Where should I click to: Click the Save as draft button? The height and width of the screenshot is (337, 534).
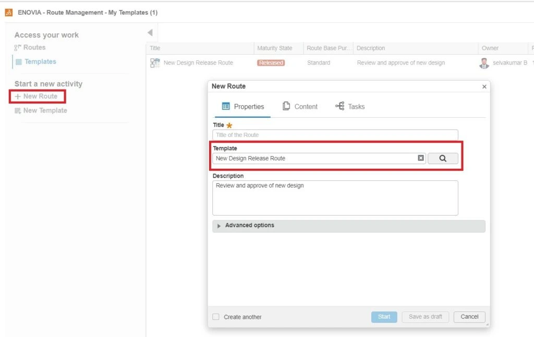[426, 317]
